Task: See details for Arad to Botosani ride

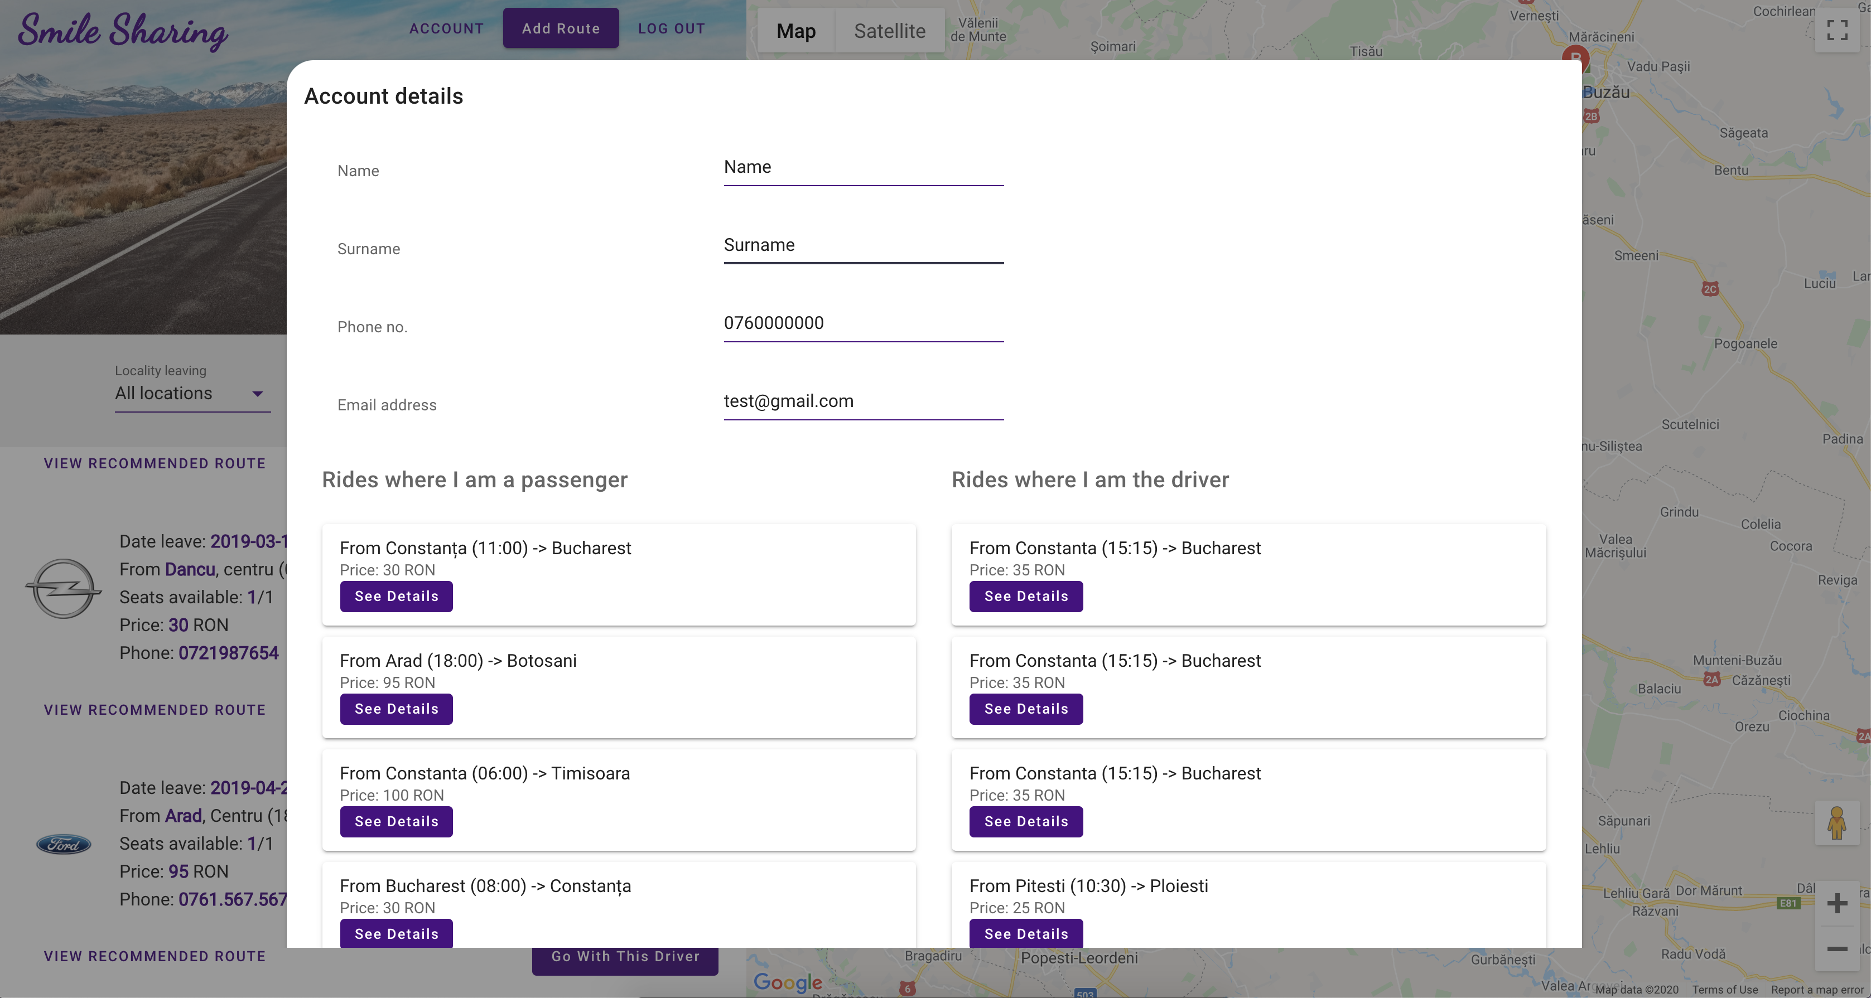Action: click(396, 709)
